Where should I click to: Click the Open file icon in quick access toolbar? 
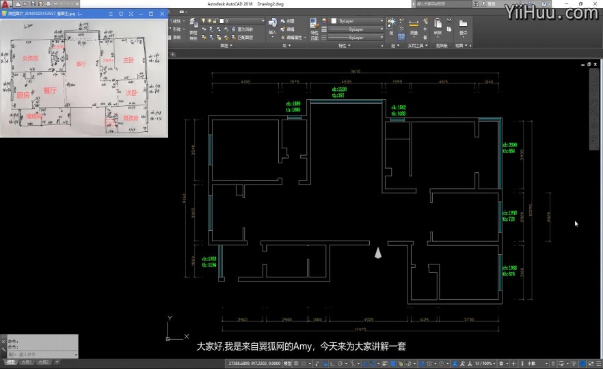coord(25,4)
